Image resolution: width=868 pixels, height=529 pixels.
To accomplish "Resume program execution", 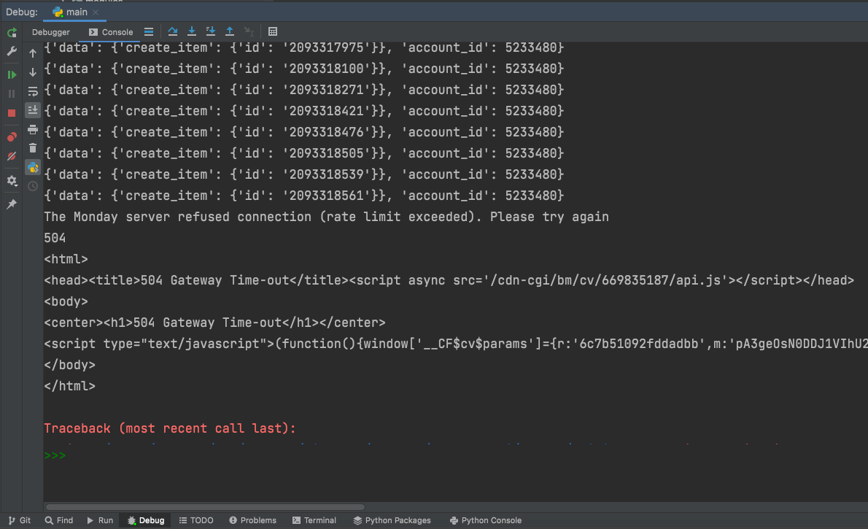I will point(12,74).
